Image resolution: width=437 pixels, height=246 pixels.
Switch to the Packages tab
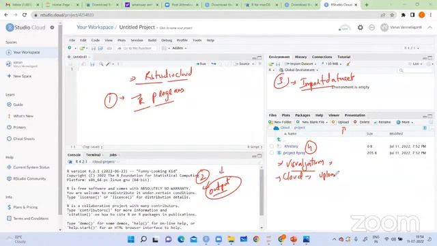click(302, 115)
